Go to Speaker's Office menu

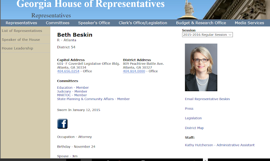tap(94, 23)
